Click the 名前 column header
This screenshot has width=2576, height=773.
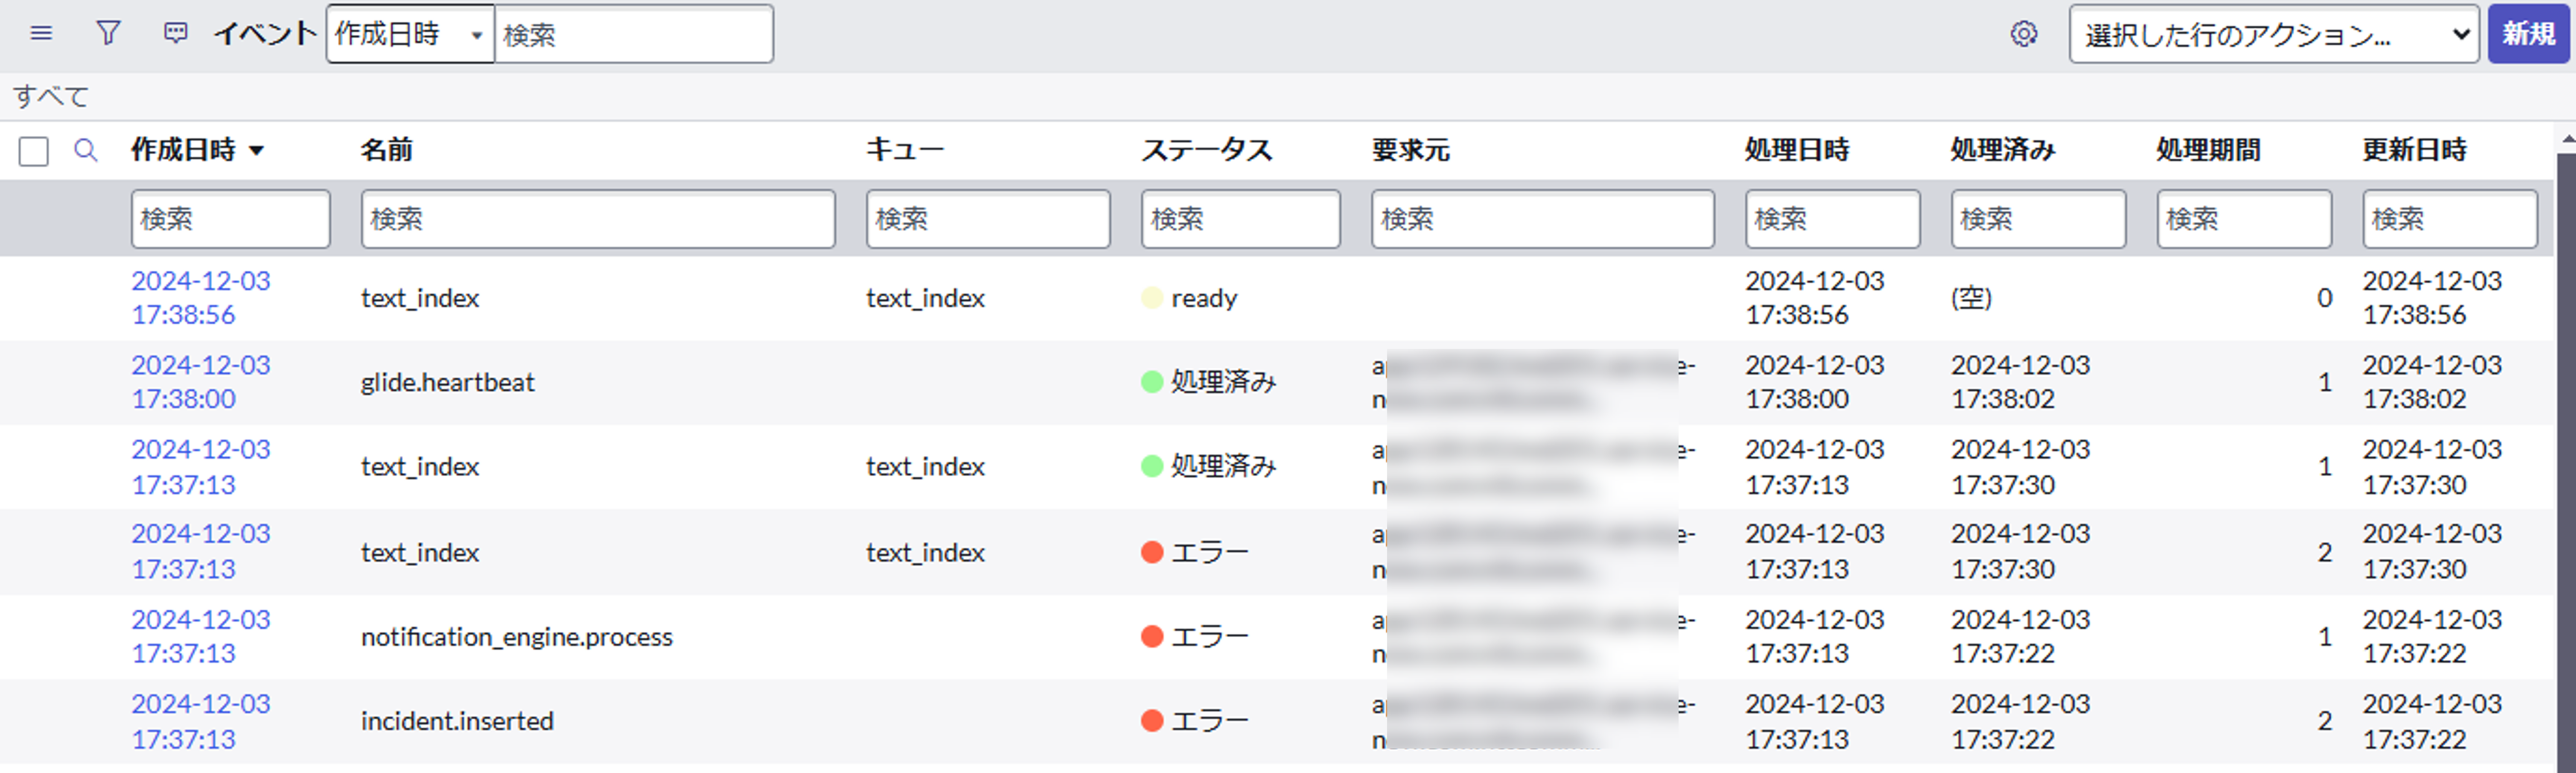click(x=386, y=150)
